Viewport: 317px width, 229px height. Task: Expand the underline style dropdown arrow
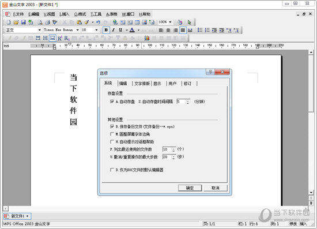pyautogui.click(x=127, y=30)
